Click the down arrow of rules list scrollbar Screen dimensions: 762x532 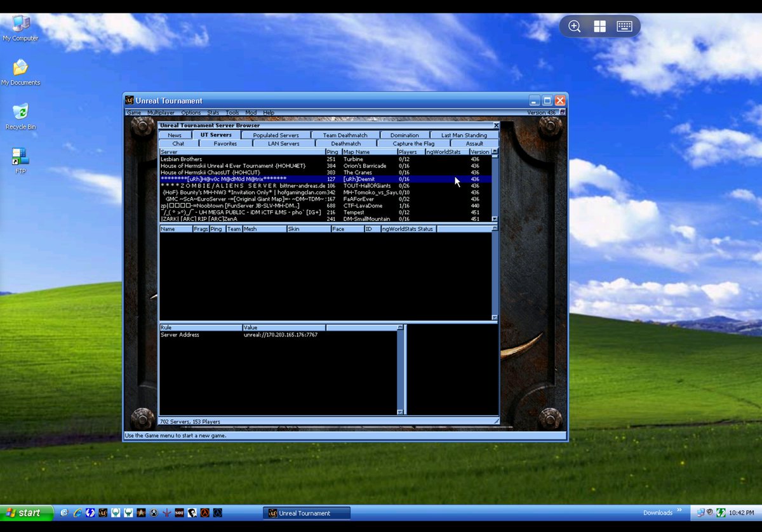[x=400, y=412]
